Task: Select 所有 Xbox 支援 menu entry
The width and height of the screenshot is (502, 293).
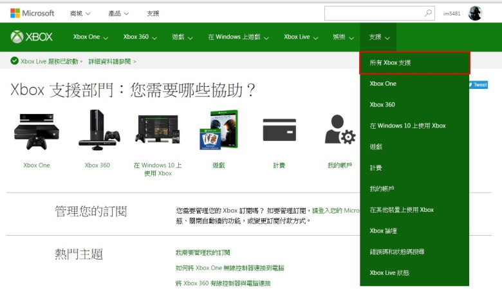Action: tap(414, 63)
